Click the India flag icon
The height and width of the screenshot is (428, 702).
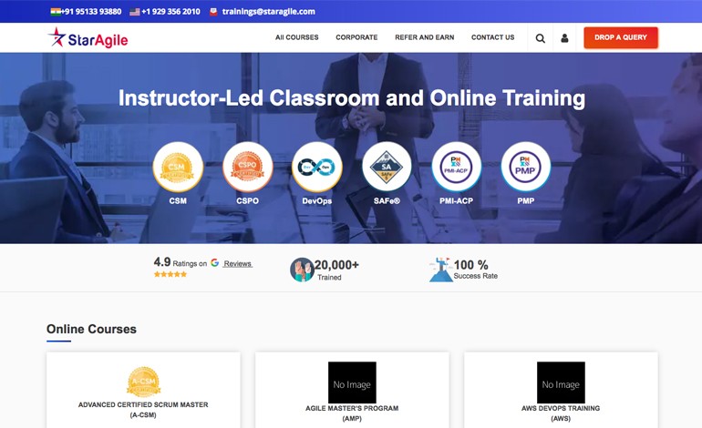point(56,12)
